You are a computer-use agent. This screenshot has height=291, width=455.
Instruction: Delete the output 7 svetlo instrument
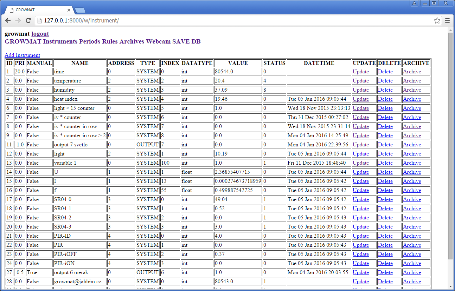pyautogui.click(x=385, y=145)
